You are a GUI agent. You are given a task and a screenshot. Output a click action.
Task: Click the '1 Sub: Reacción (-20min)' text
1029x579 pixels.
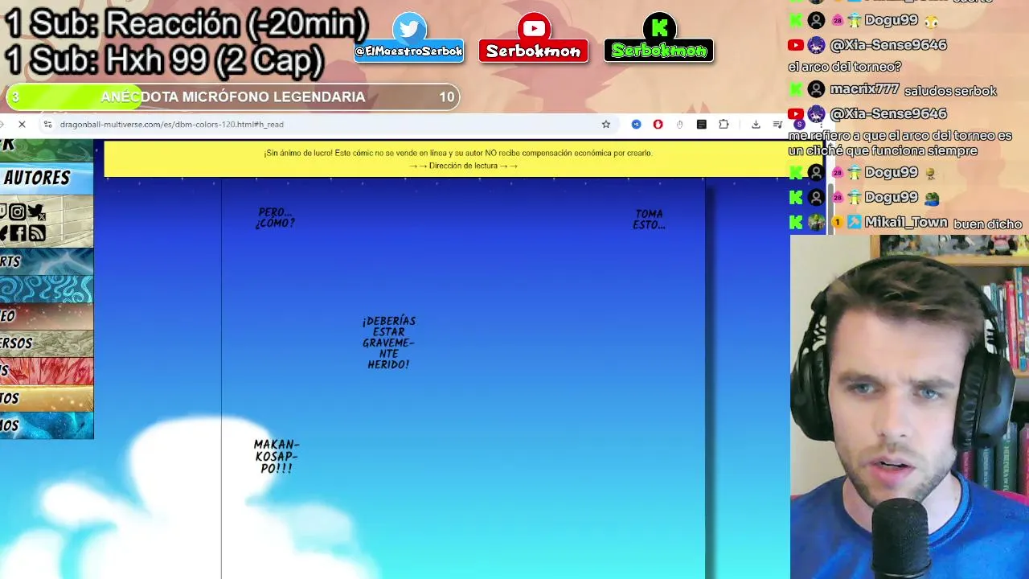[186, 25]
